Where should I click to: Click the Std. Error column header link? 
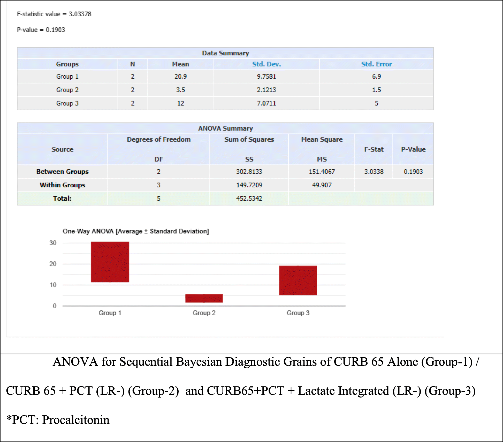[x=377, y=64]
